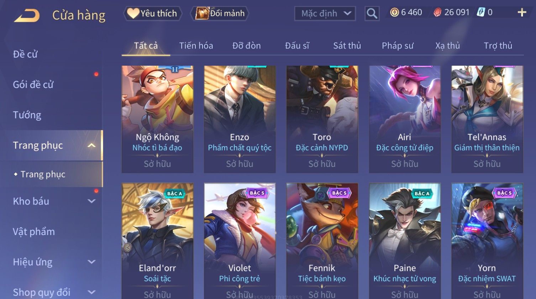Open the Yêu thích heart favorites

[153, 13]
